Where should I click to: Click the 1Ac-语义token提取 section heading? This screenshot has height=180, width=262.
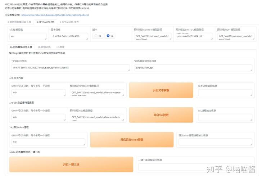19,127
